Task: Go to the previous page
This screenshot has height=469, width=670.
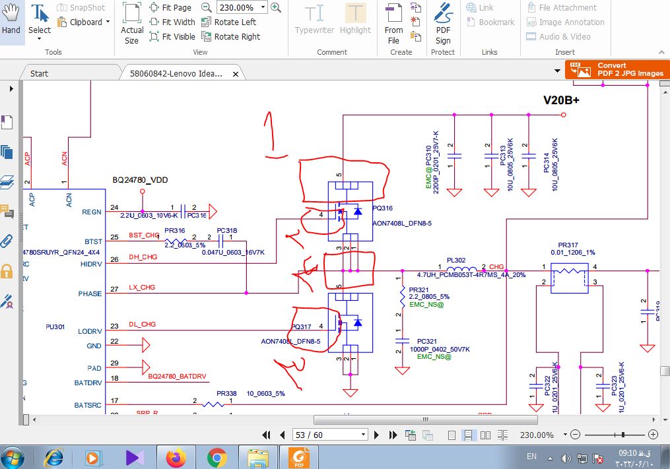Action: tap(282, 435)
